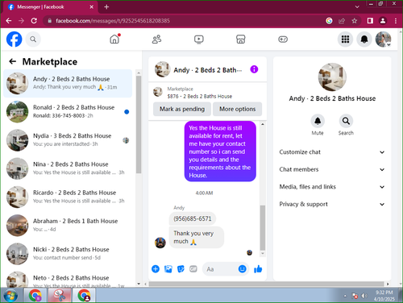The image size is (403, 303).
Task: Open Snipping Tool in taskbar
Action: pos(60,296)
